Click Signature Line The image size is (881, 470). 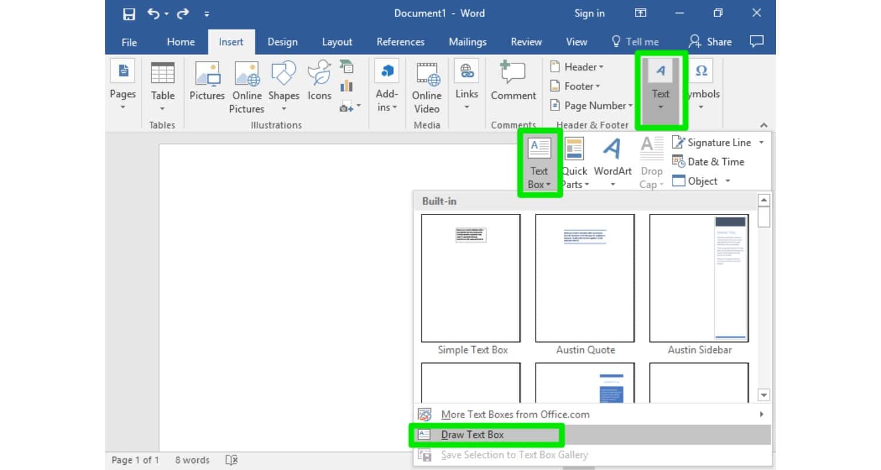click(712, 143)
